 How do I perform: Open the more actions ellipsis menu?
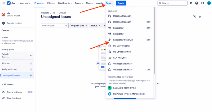pos(206,17)
